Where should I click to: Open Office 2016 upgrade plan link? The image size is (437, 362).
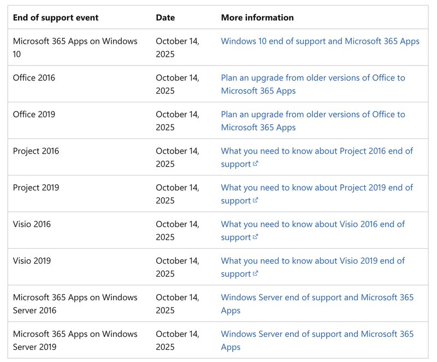(x=313, y=84)
